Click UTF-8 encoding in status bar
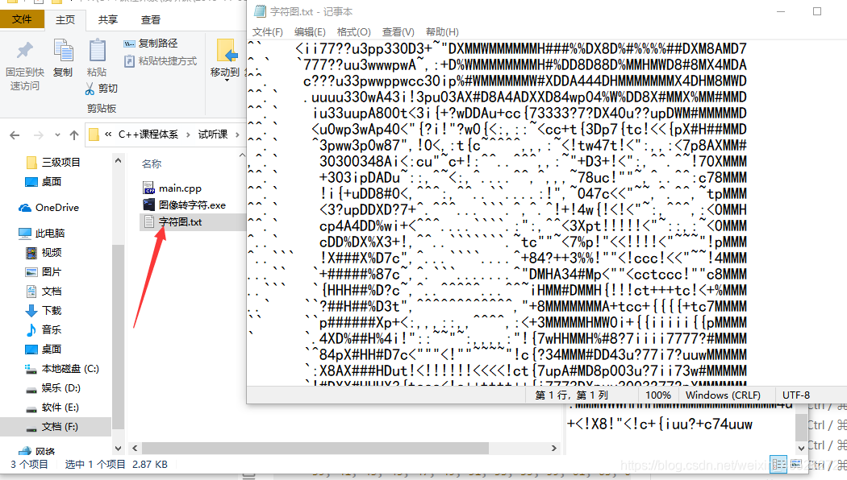Viewport: 847px width, 480px height. point(795,395)
